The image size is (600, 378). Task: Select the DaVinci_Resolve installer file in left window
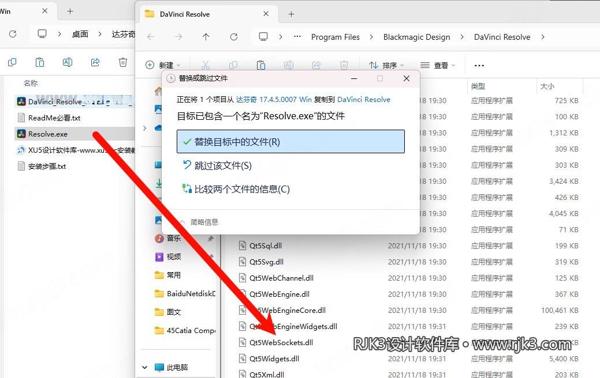tap(74, 101)
